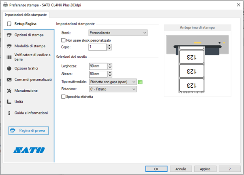
Task: Decrease Larghezza with down arrow
Action: tap(110, 68)
